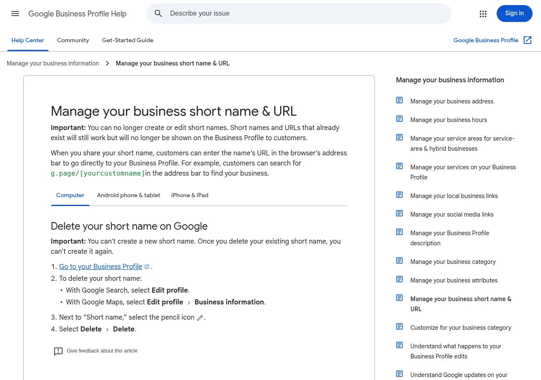Click Give feedback about this article
The width and height of the screenshot is (541, 380).
(102, 351)
